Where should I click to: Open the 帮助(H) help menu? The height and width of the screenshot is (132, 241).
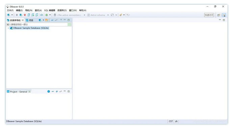pyautogui.click(x=83, y=10)
